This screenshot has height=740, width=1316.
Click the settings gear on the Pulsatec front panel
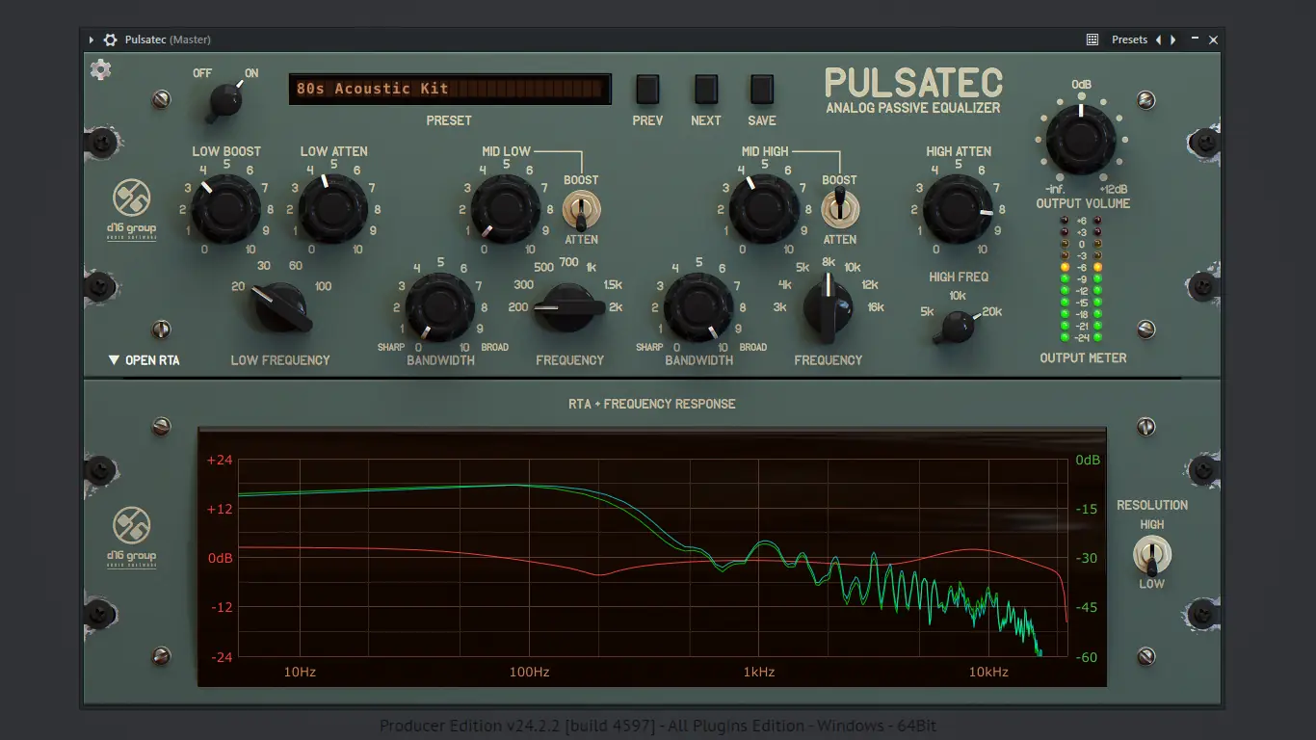point(100,69)
